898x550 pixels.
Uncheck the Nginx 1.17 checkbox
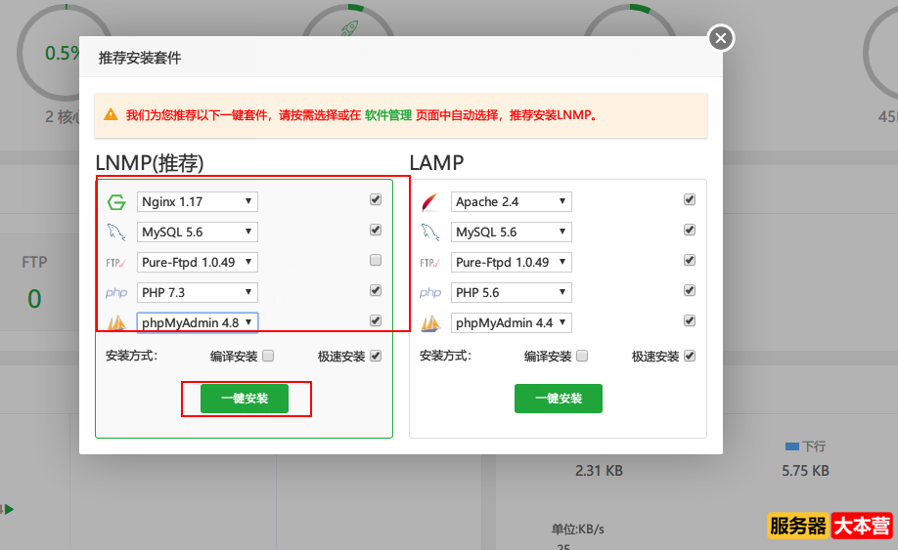[x=376, y=199]
